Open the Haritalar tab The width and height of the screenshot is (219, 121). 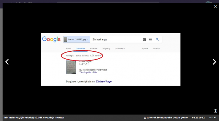94,49
